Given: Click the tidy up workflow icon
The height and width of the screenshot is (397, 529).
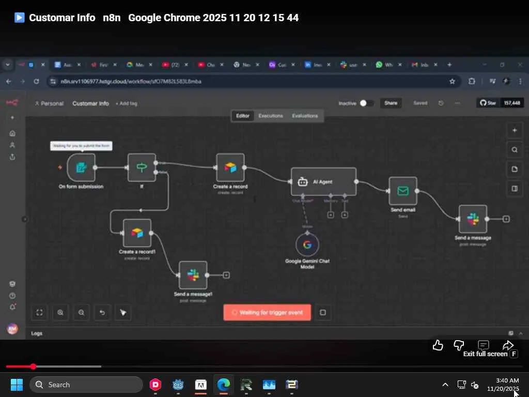Looking at the screenshot, I should point(123,313).
